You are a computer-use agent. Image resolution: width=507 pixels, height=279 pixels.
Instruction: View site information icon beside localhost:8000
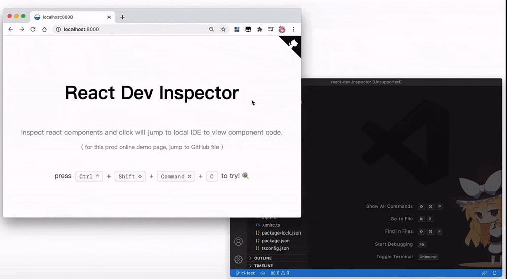58,29
